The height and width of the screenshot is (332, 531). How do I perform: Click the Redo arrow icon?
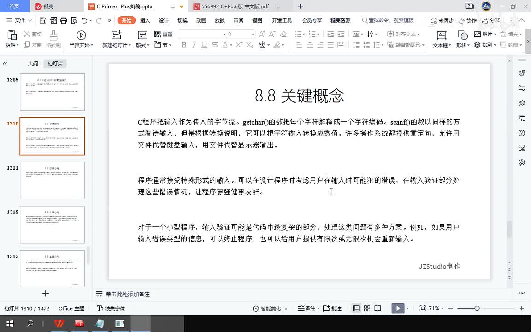[99, 20]
